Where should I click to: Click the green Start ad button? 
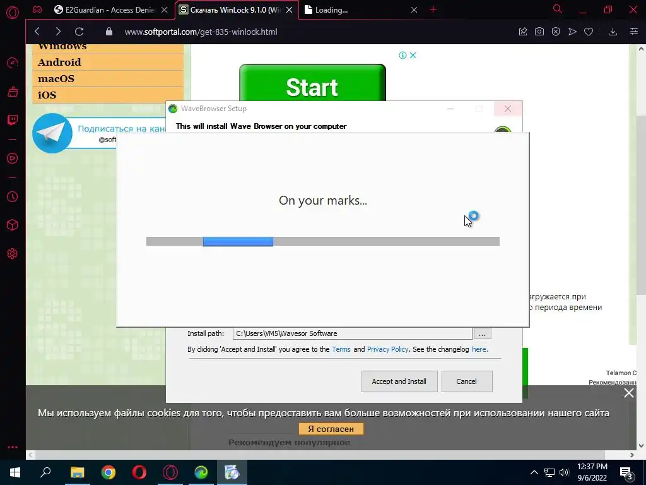[x=312, y=83]
